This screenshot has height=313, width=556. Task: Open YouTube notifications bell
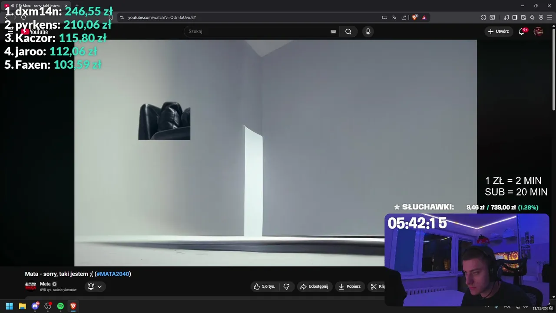coord(522,31)
